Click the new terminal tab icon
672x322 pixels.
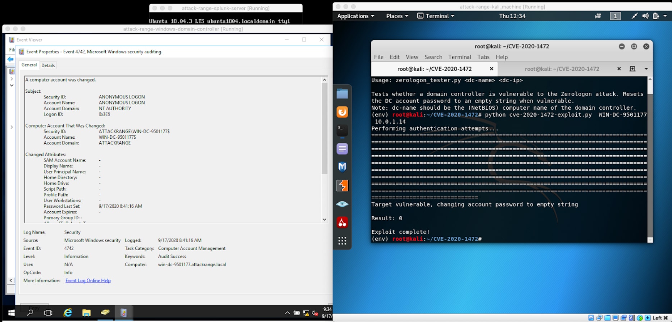tap(632, 69)
